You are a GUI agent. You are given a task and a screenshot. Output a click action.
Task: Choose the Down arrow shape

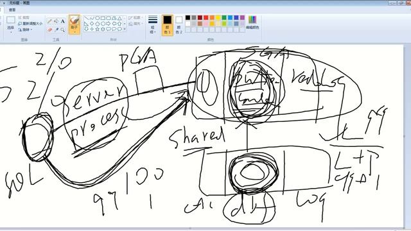pyautogui.click(x=86, y=29)
